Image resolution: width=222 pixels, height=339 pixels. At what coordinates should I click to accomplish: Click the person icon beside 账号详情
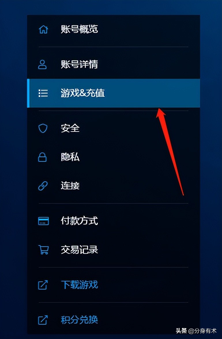click(42, 65)
